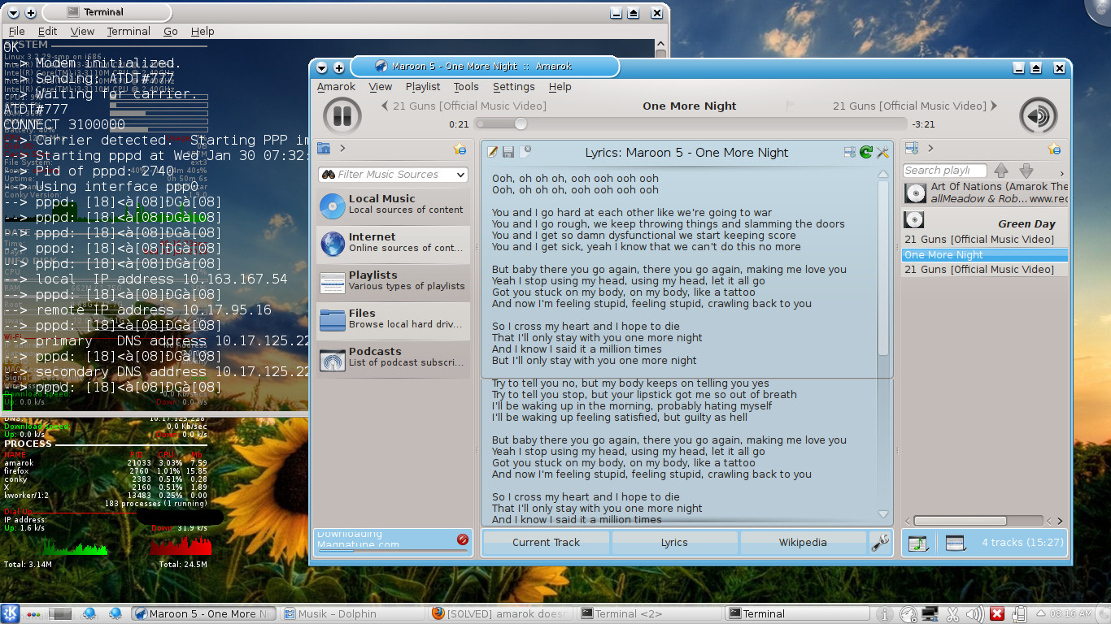Click the Green Day album header
Viewport: 1111px width, 624px height.
point(984,220)
